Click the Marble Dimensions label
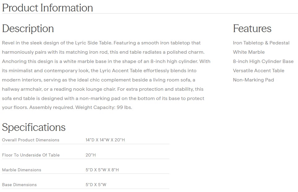 [x=22, y=170]
